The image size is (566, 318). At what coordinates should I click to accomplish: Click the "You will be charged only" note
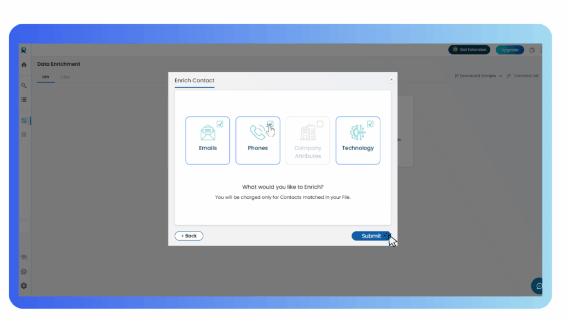click(282, 197)
